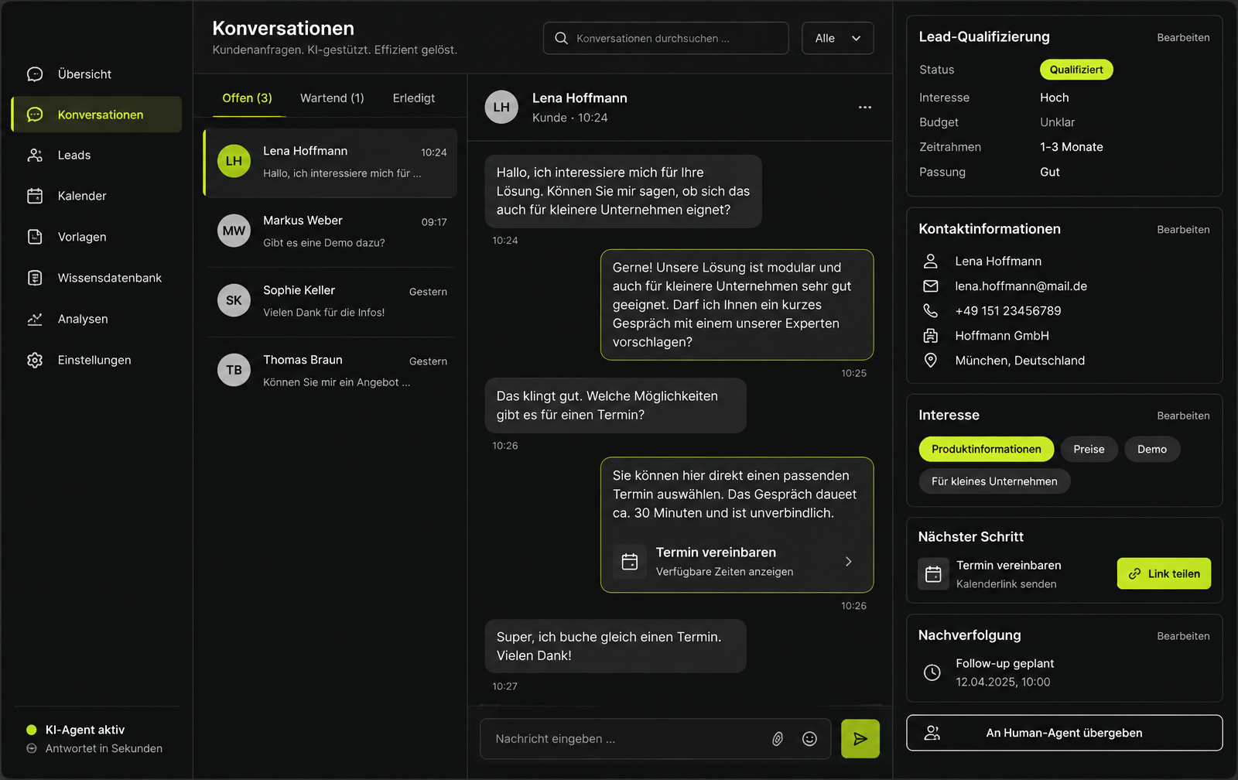1238x780 pixels.
Task: Open Thomas Braun conversation
Action: click(330, 371)
